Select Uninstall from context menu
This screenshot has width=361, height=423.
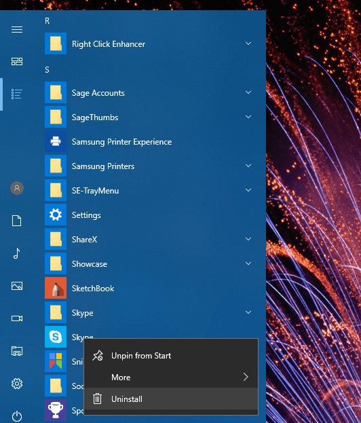coord(171,399)
